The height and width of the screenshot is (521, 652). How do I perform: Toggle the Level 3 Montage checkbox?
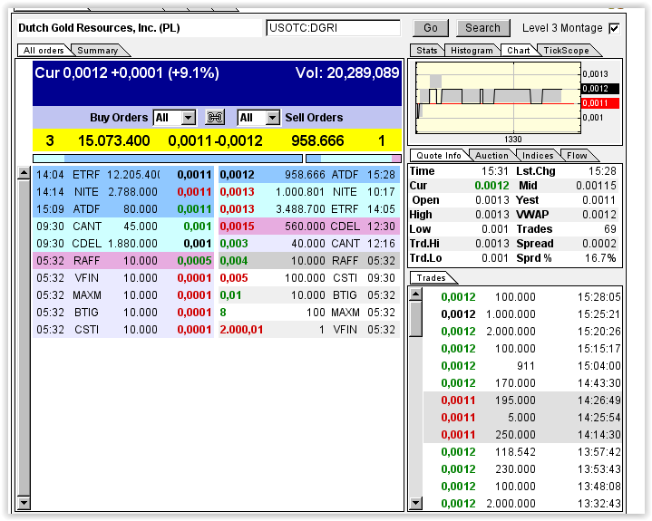point(614,28)
